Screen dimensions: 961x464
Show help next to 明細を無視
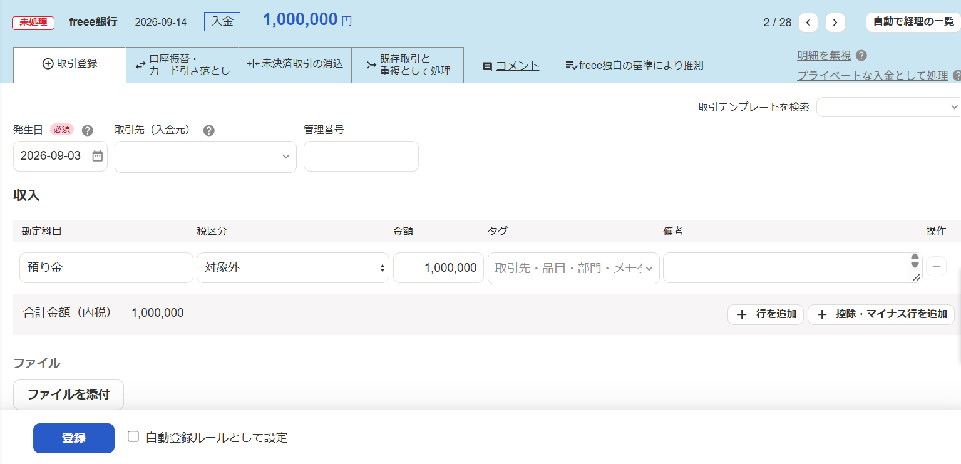[x=861, y=56]
